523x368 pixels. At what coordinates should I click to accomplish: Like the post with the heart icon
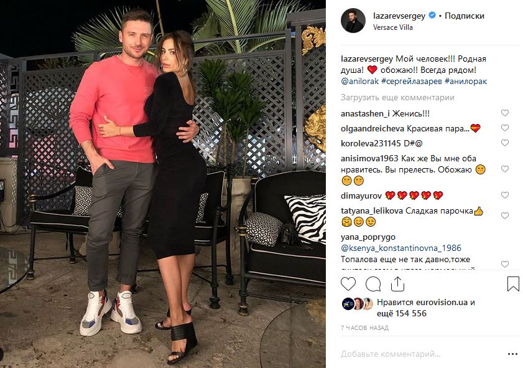point(348,284)
